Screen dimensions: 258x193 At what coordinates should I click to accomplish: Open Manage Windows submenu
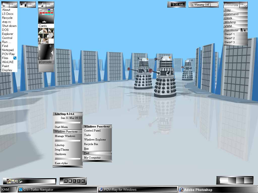[68, 136]
